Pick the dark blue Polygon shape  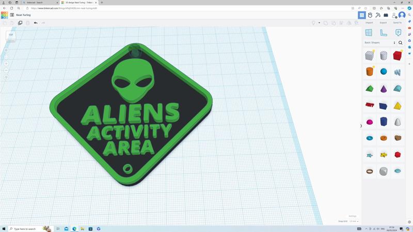click(x=384, y=122)
